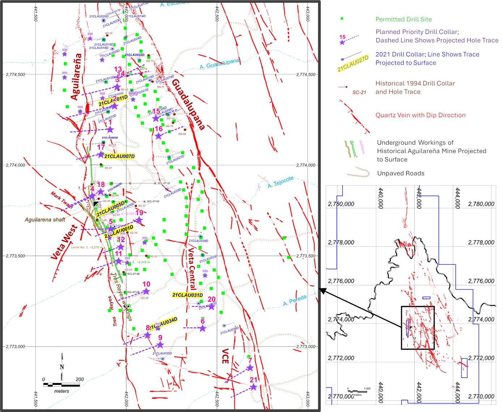
Task: Click the green Permitted Drill Site legend square
Action: [342, 19]
